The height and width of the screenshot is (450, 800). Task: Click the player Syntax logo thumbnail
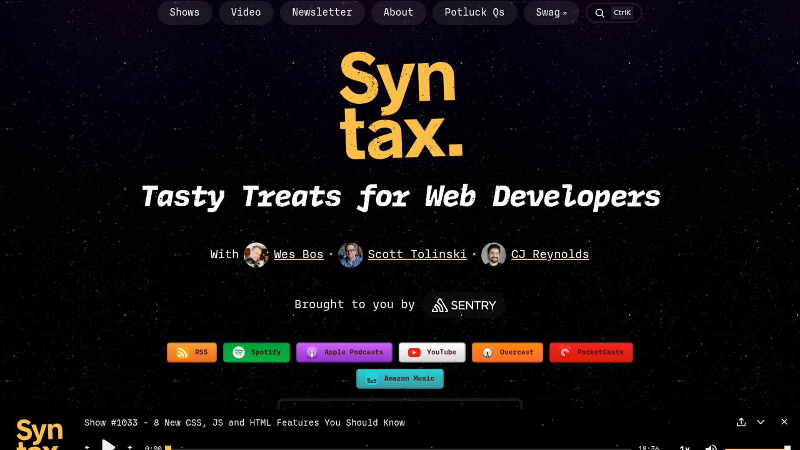pos(39,434)
